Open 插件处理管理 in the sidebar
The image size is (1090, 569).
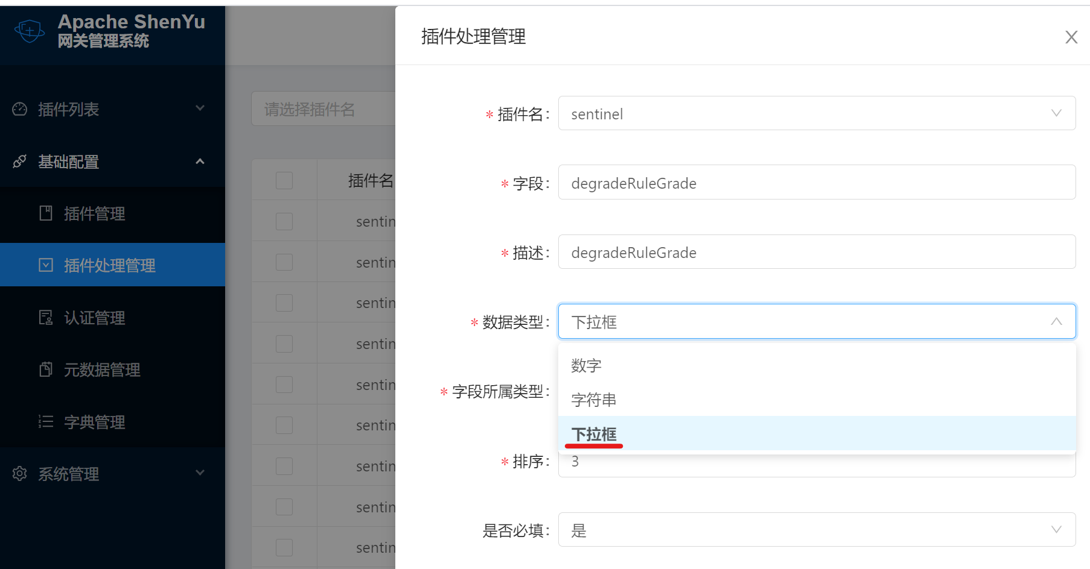click(x=110, y=265)
